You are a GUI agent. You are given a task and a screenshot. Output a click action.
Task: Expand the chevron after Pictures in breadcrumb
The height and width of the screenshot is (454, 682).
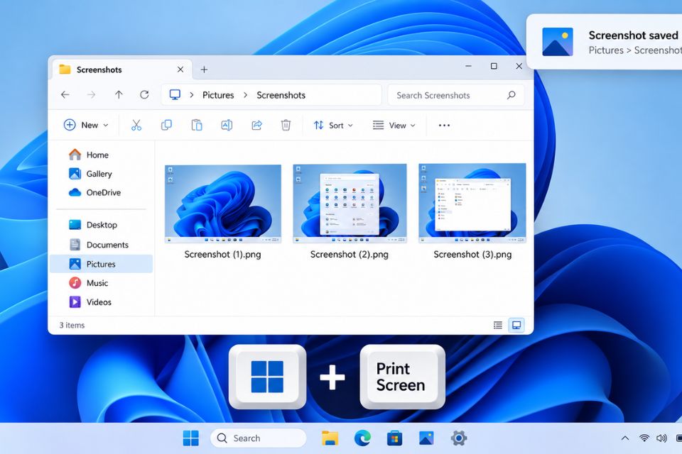pyautogui.click(x=245, y=95)
